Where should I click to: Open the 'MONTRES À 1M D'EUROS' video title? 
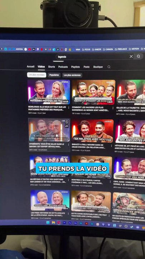pos(87,182)
